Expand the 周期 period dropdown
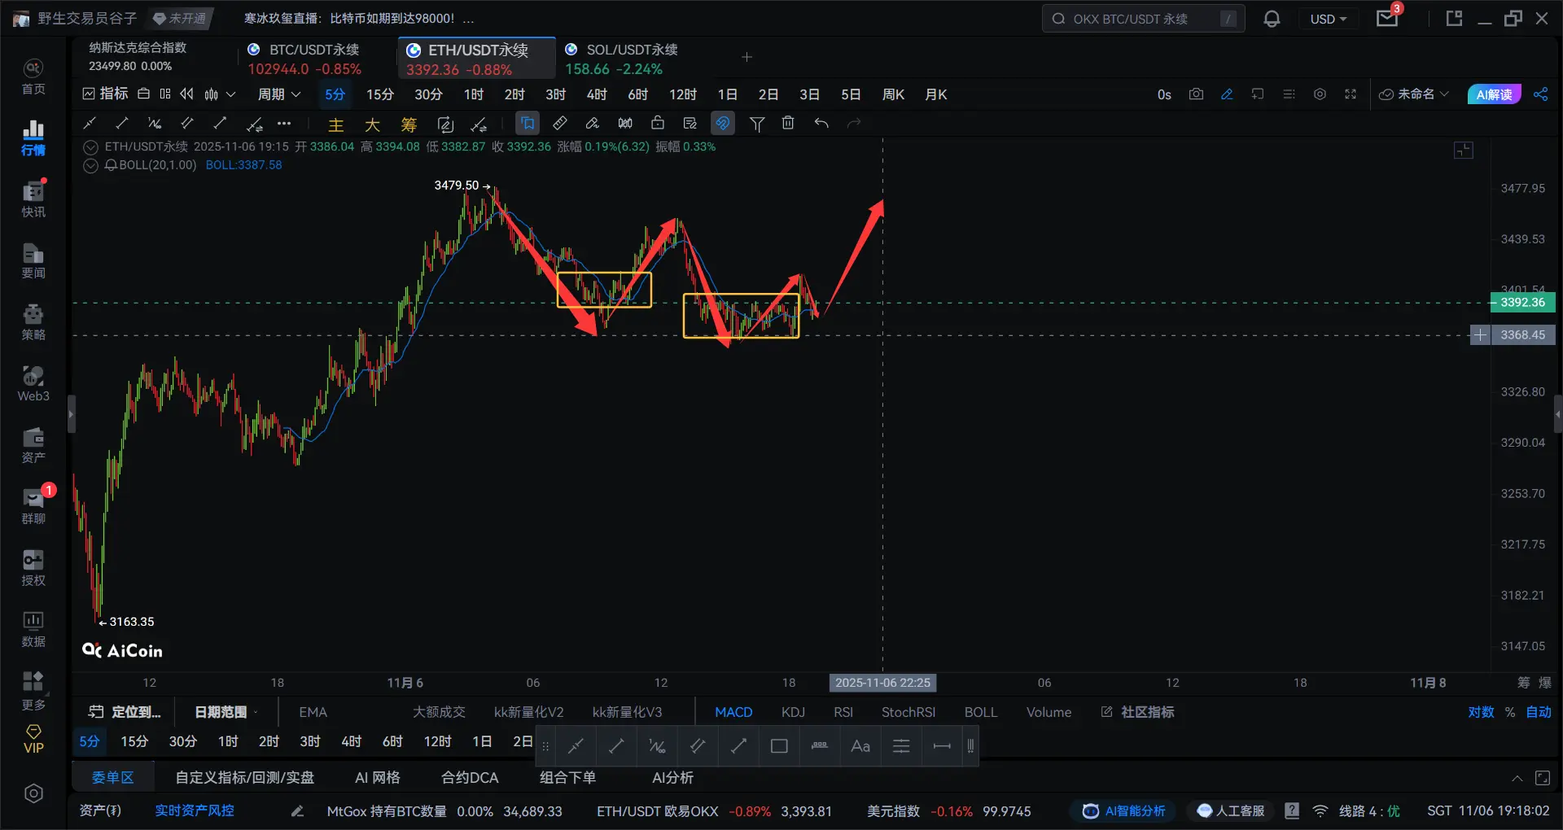Image resolution: width=1563 pixels, height=830 pixels. tap(279, 94)
